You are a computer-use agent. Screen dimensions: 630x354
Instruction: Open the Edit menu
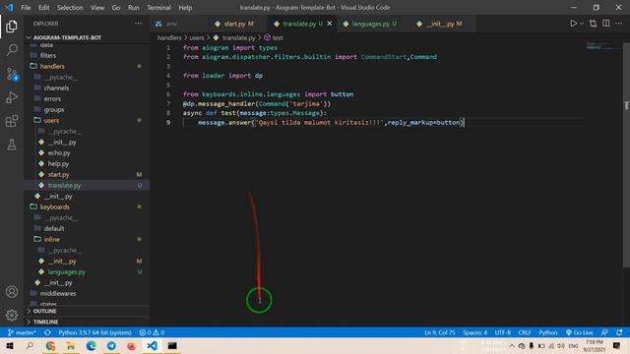(x=43, y=8)
